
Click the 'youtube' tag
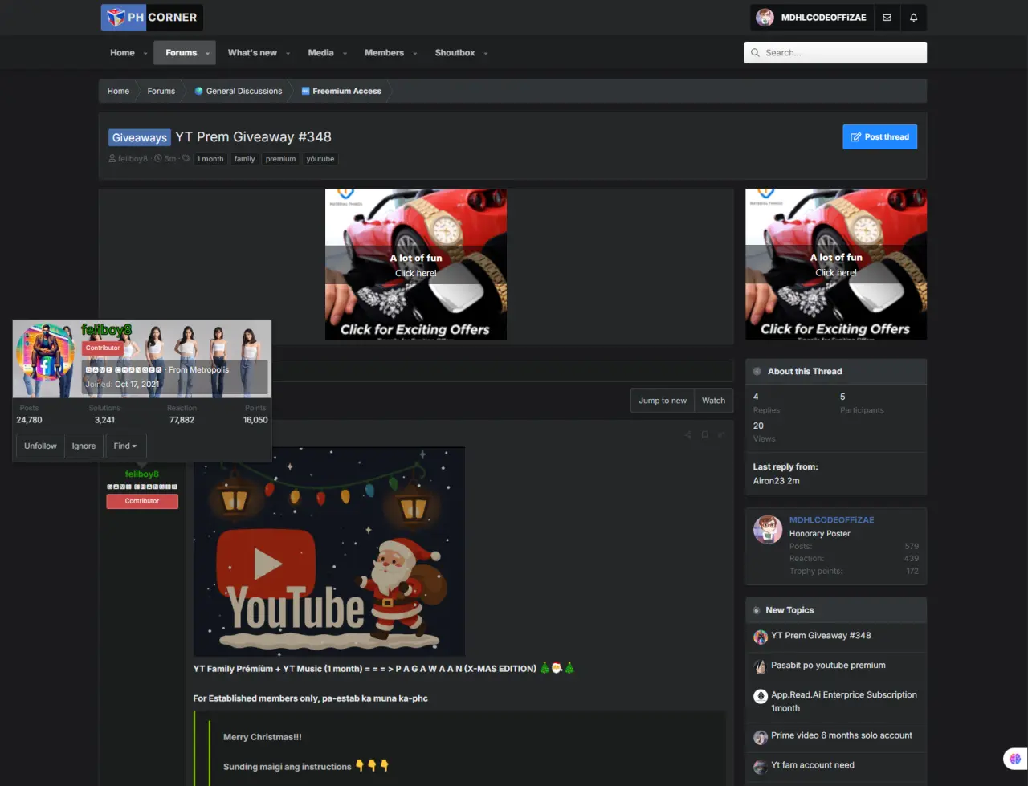click(x=320, y=159)
